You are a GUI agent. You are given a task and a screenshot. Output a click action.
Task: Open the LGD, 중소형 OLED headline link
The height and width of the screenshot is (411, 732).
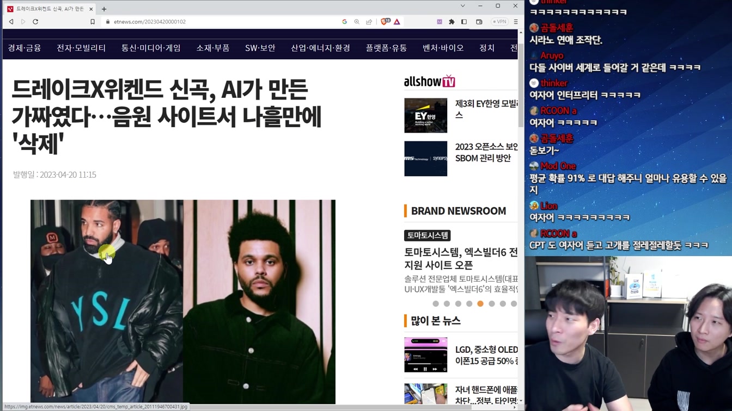click(486, 355)
